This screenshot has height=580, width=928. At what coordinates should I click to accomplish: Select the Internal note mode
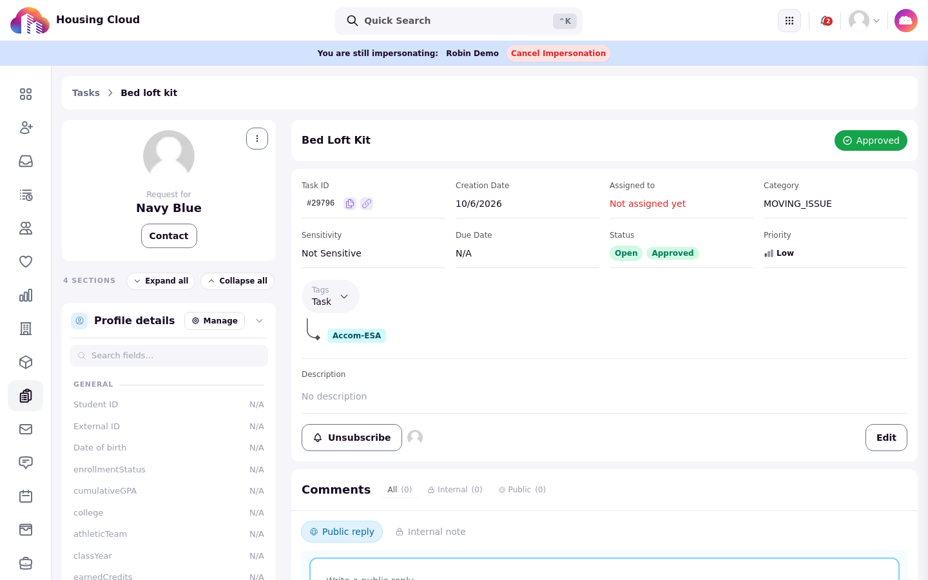(430, 532)
